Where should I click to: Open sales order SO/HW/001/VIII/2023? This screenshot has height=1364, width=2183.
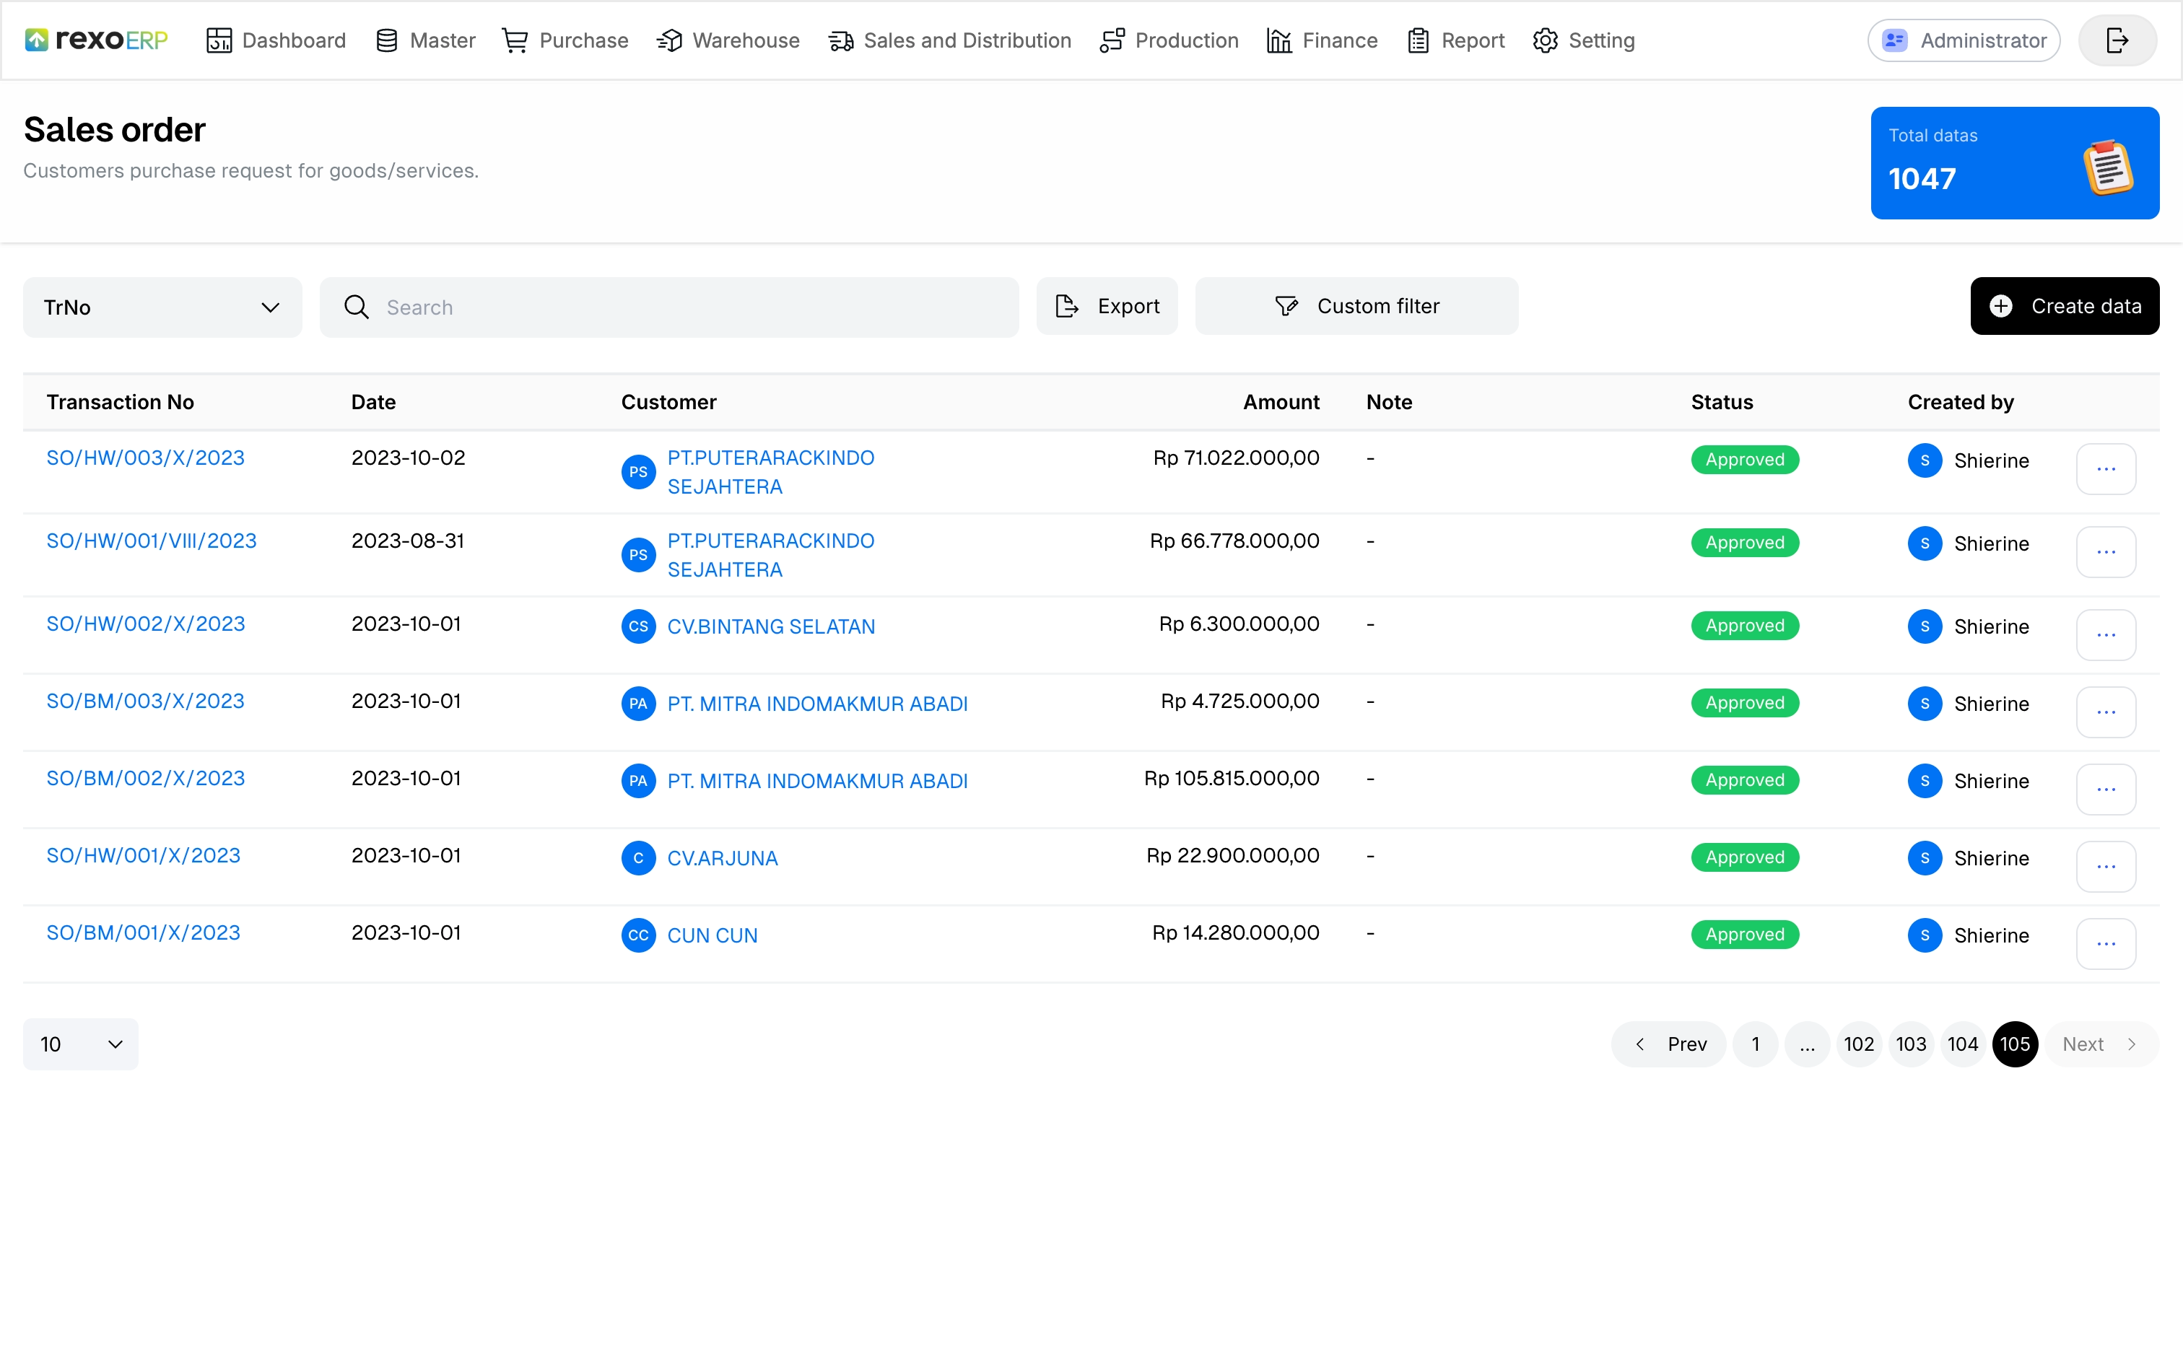coord(152,541)
